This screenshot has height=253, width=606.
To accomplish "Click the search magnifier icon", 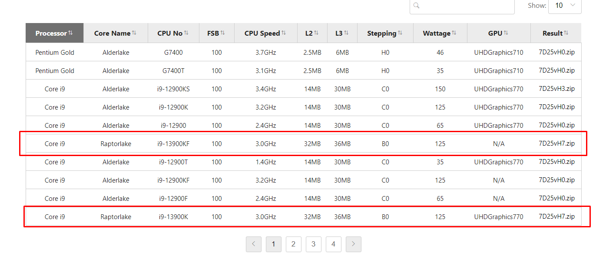I will 417,6.
